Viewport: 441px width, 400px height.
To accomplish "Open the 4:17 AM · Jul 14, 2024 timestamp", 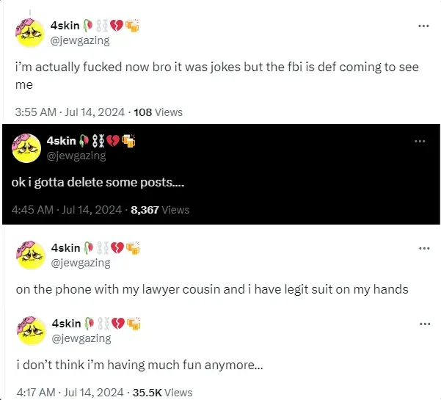I will [70, 393].
